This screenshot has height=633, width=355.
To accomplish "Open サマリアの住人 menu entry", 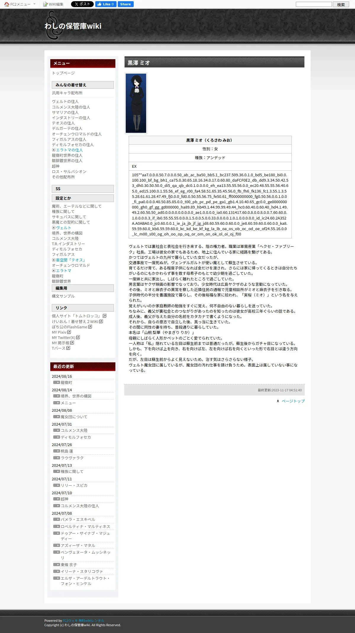I will pos(65,112).
